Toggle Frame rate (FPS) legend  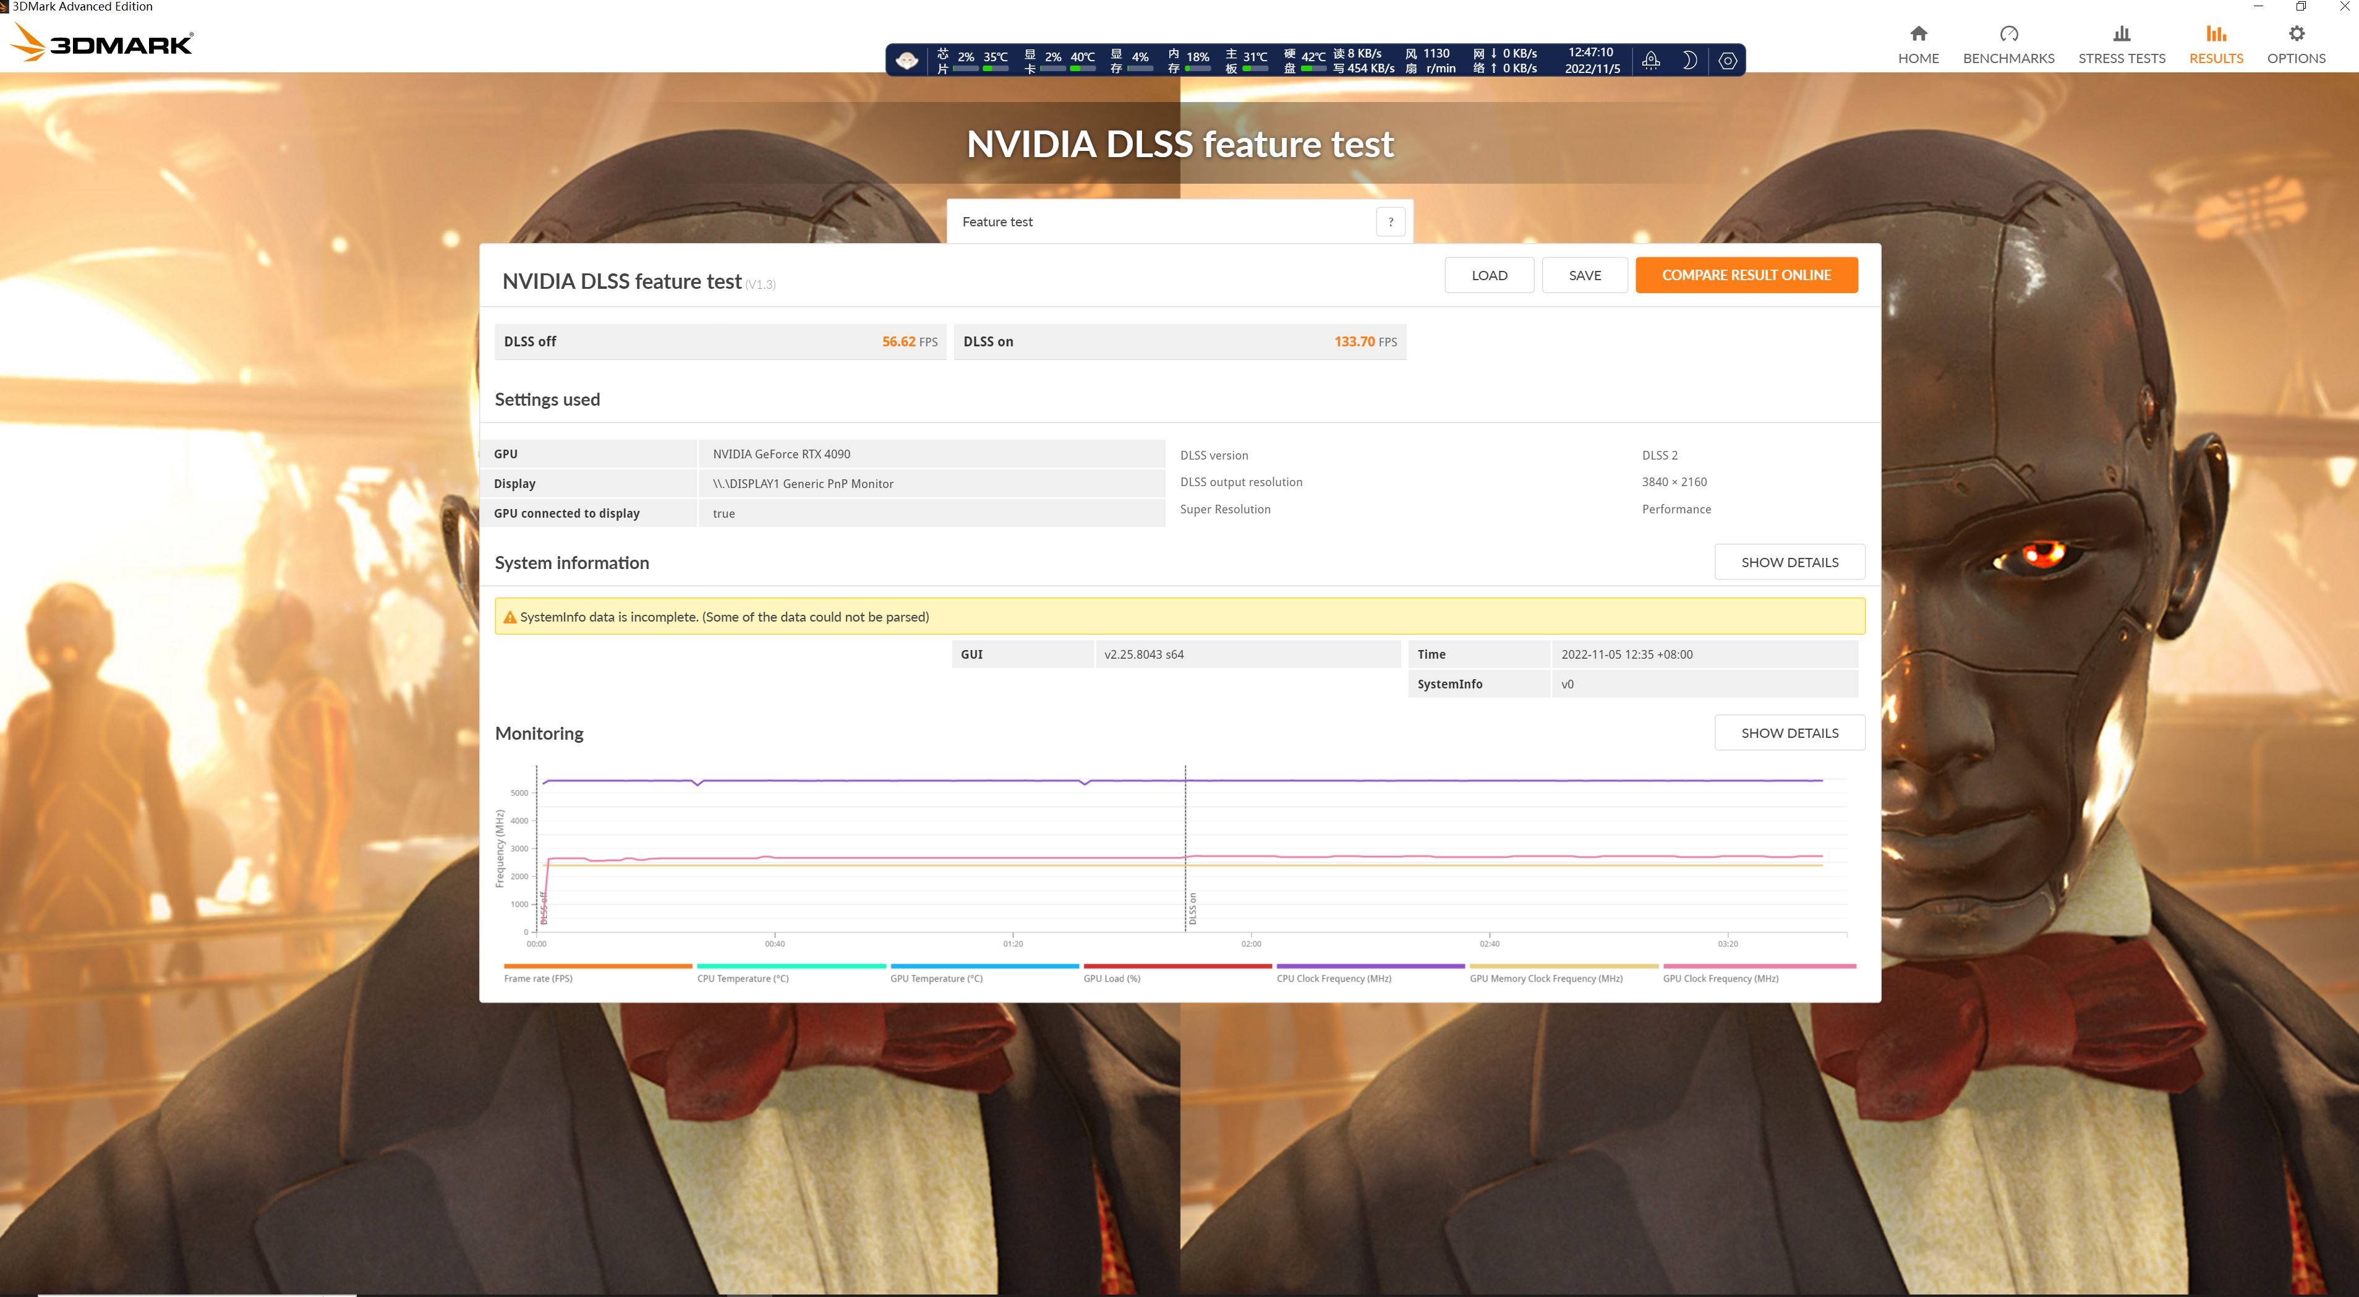point(597,974)
